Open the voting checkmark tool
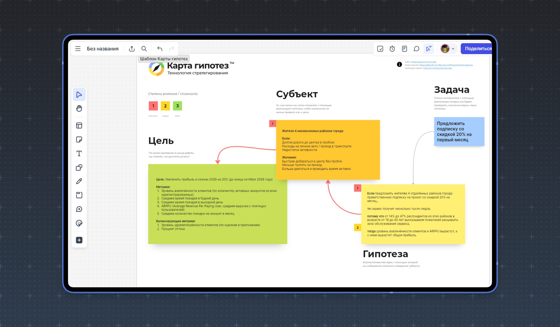 tap(380, 49)
